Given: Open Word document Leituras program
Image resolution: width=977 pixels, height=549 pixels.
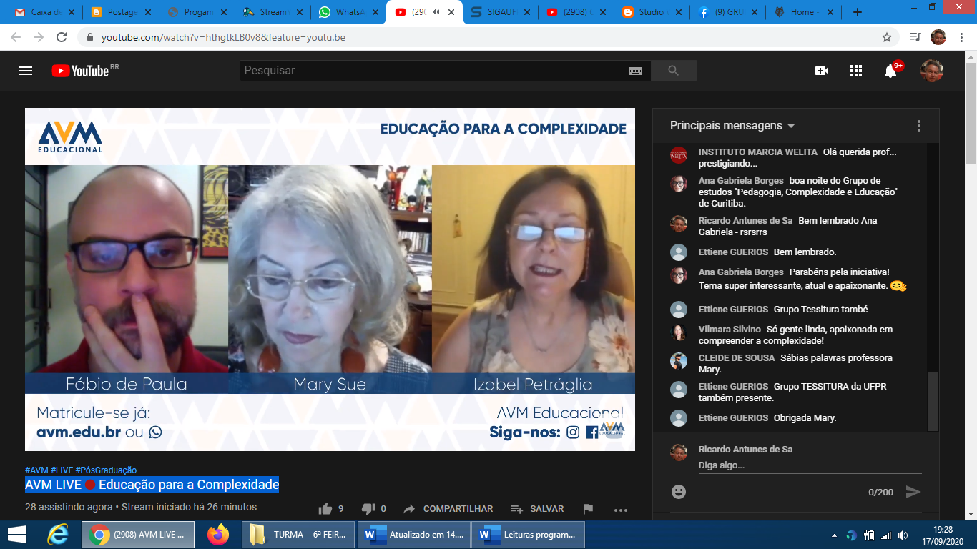Looking at the screenshot, I should coord(529,535).
